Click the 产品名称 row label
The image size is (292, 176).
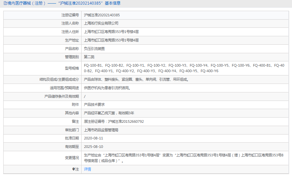coord(72,49)
